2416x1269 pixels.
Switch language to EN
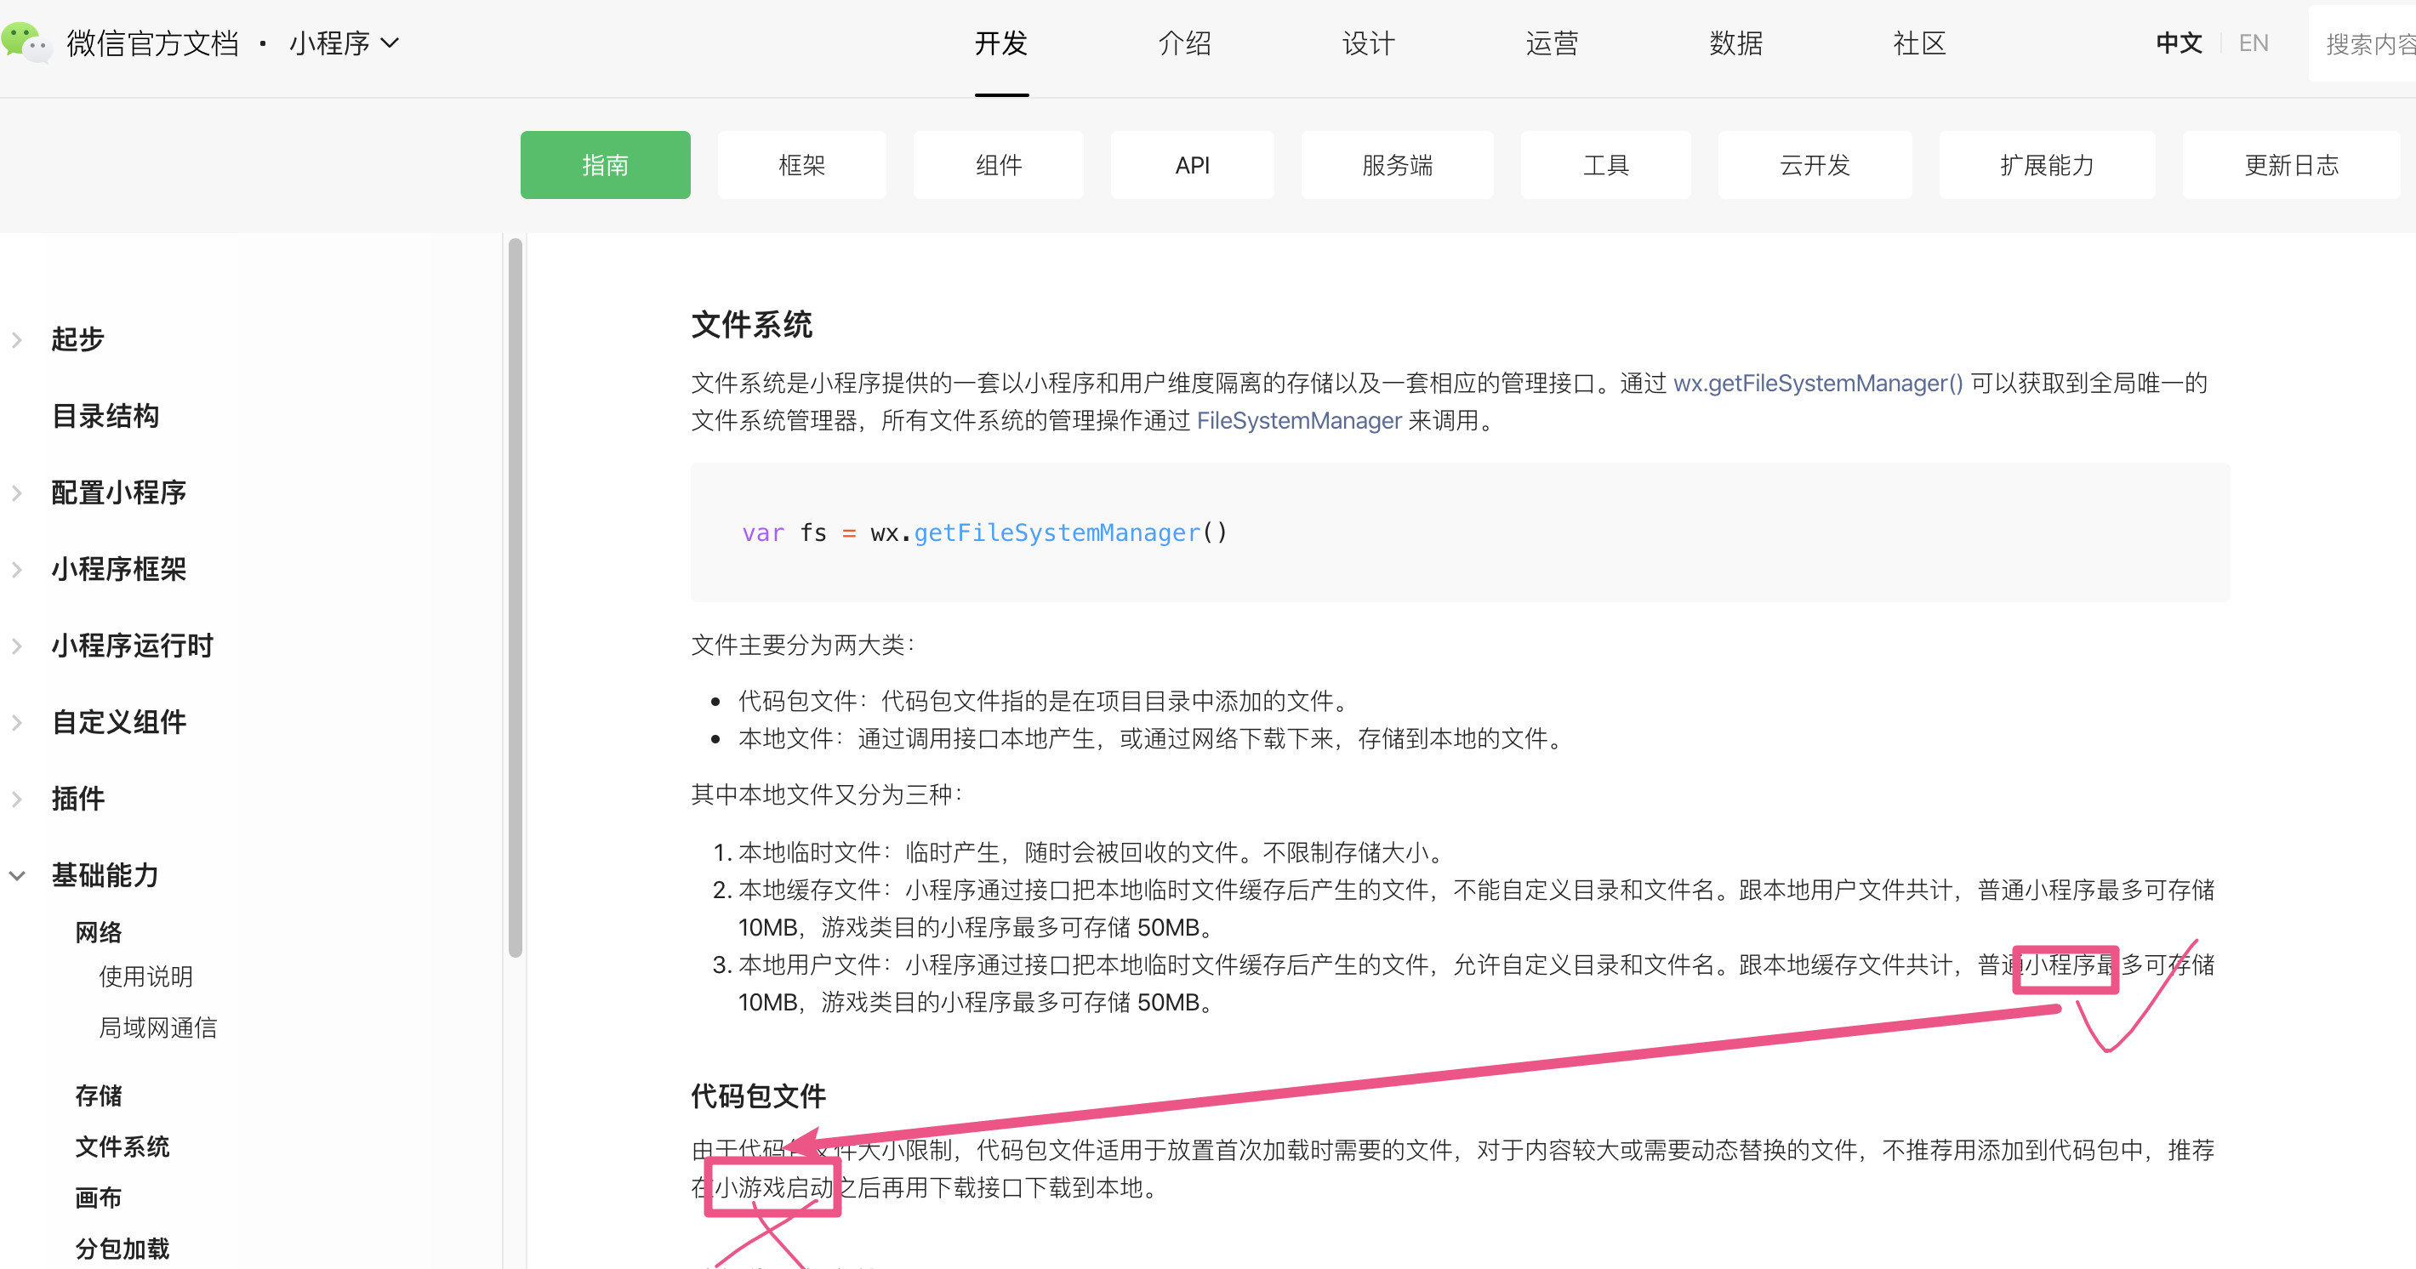click(2253, 43)
